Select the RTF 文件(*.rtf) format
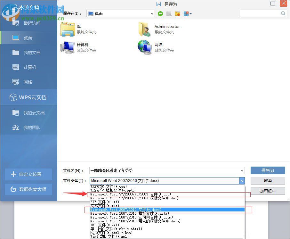The height and width of the screenshot is (239, 290). (128, 202)
